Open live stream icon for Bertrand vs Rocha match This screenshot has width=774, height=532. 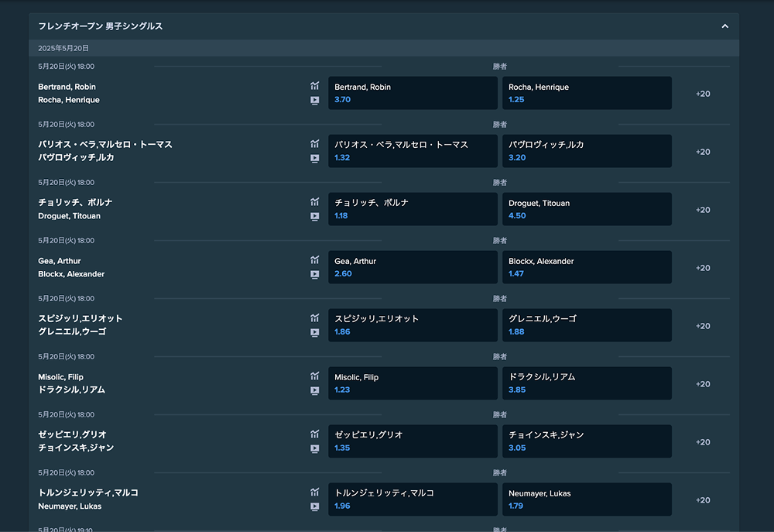tap(314, 100)
